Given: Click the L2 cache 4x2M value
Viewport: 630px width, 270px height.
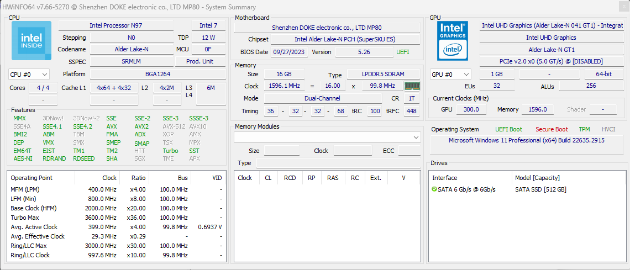Looking at the screenshot, I should pos(167,88).
